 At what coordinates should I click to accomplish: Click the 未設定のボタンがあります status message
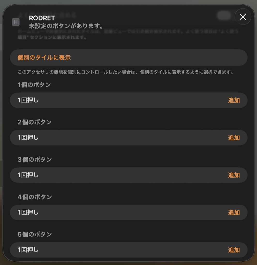(66, 26)
